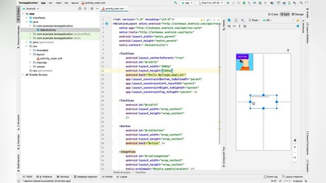
Task: Zoom in the design preview with plus
Action: (x=295, y=147)
